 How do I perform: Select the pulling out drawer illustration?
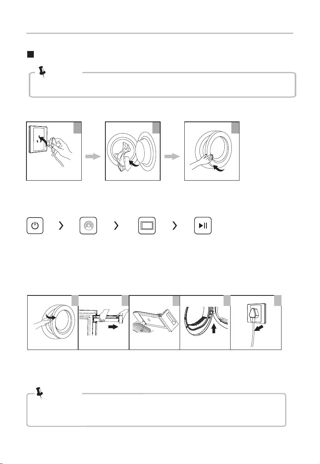[x=103, y=323]
